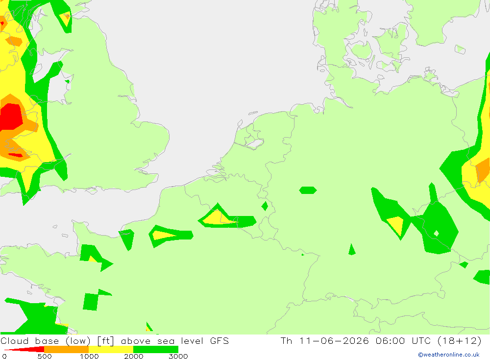Viewport: 490px width, 359px height.
Task: Select the orange 500-1000 ft legend color
Action: [67, 349]
